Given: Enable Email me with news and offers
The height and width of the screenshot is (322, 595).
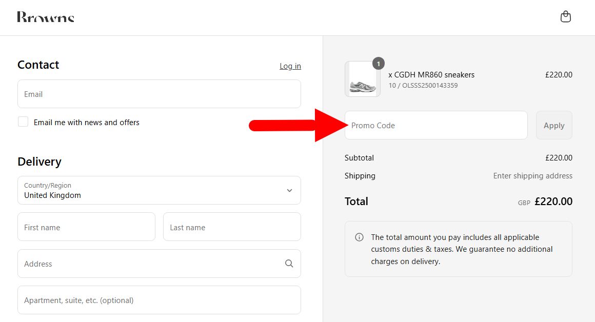Looking at the screenshot, I should coord(23,122).
